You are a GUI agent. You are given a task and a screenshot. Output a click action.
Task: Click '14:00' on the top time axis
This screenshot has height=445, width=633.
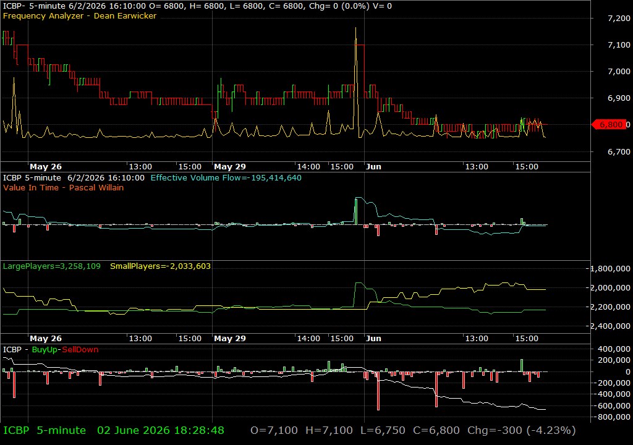click(308, 167)
